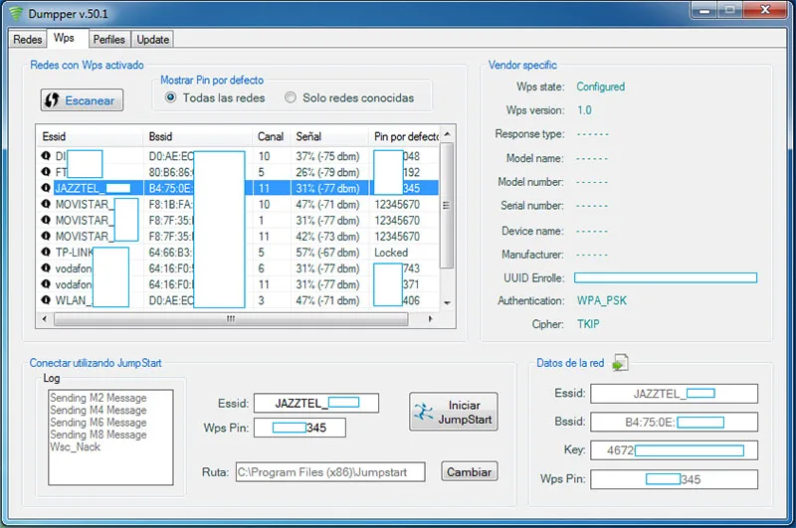Click the UUID Enrolle value field

click(x=666, y=277)
